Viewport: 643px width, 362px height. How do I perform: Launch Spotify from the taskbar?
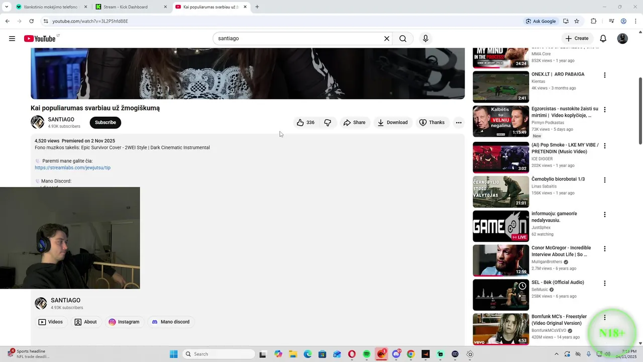pyautogui.click(x=367, y=354)
